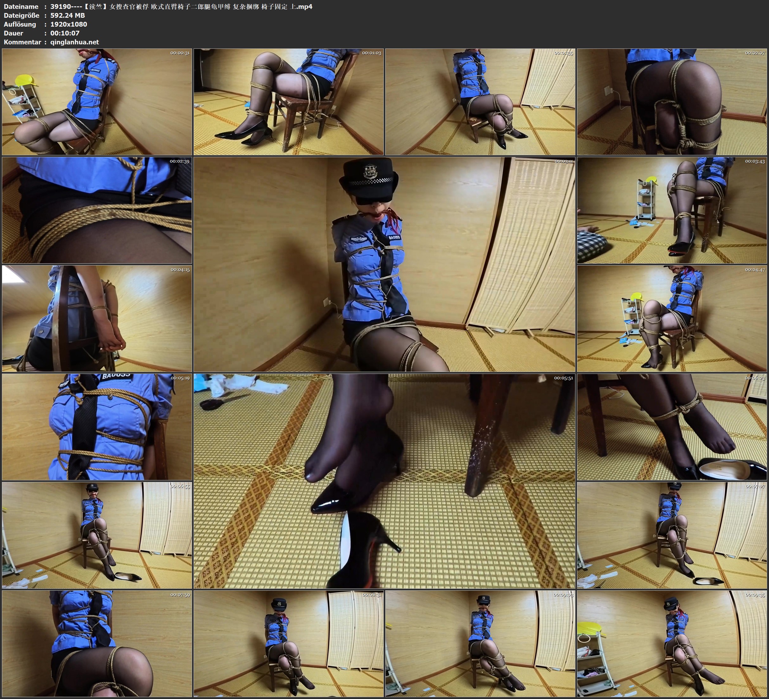
Task: Open the wide room shot at 00:06:55
Action: (97, 535)
